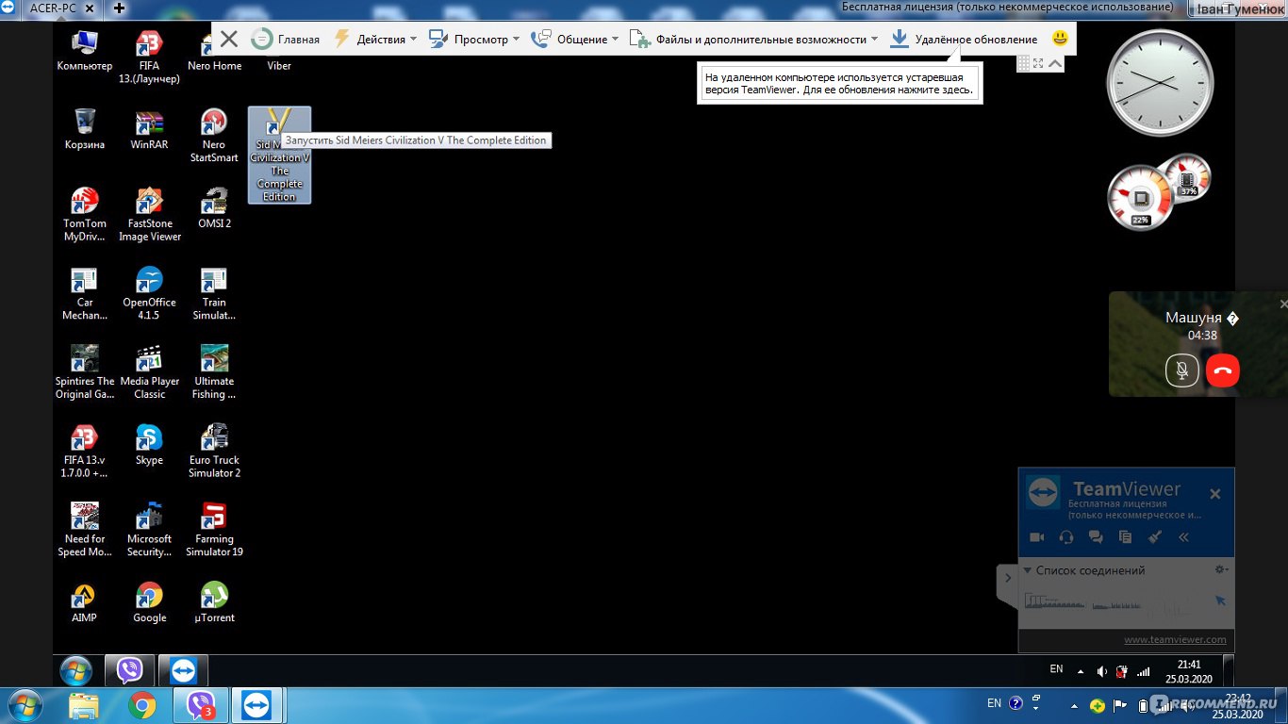Click the remote Start button

click(75, 671)
